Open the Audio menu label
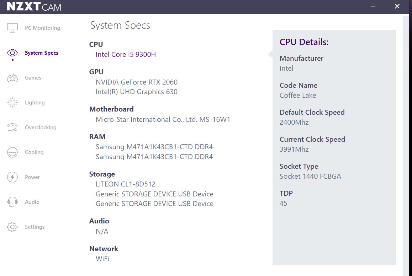The image size is (412, 276). pos(32,202)
